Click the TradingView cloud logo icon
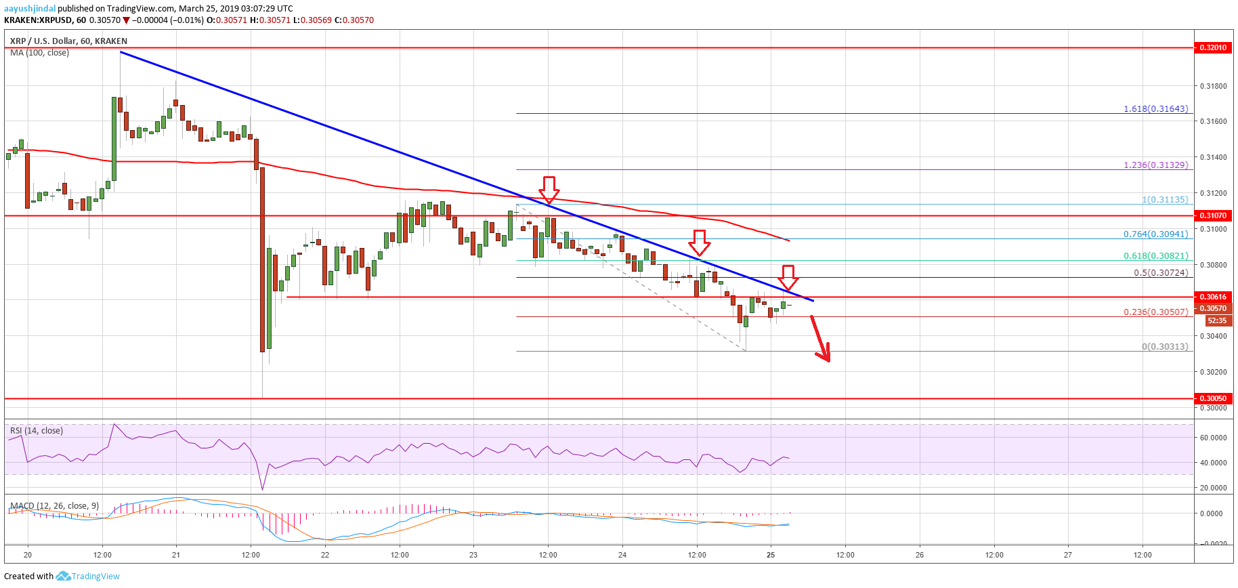Screen dimensions: 1238x588 [x=63, y=576]
